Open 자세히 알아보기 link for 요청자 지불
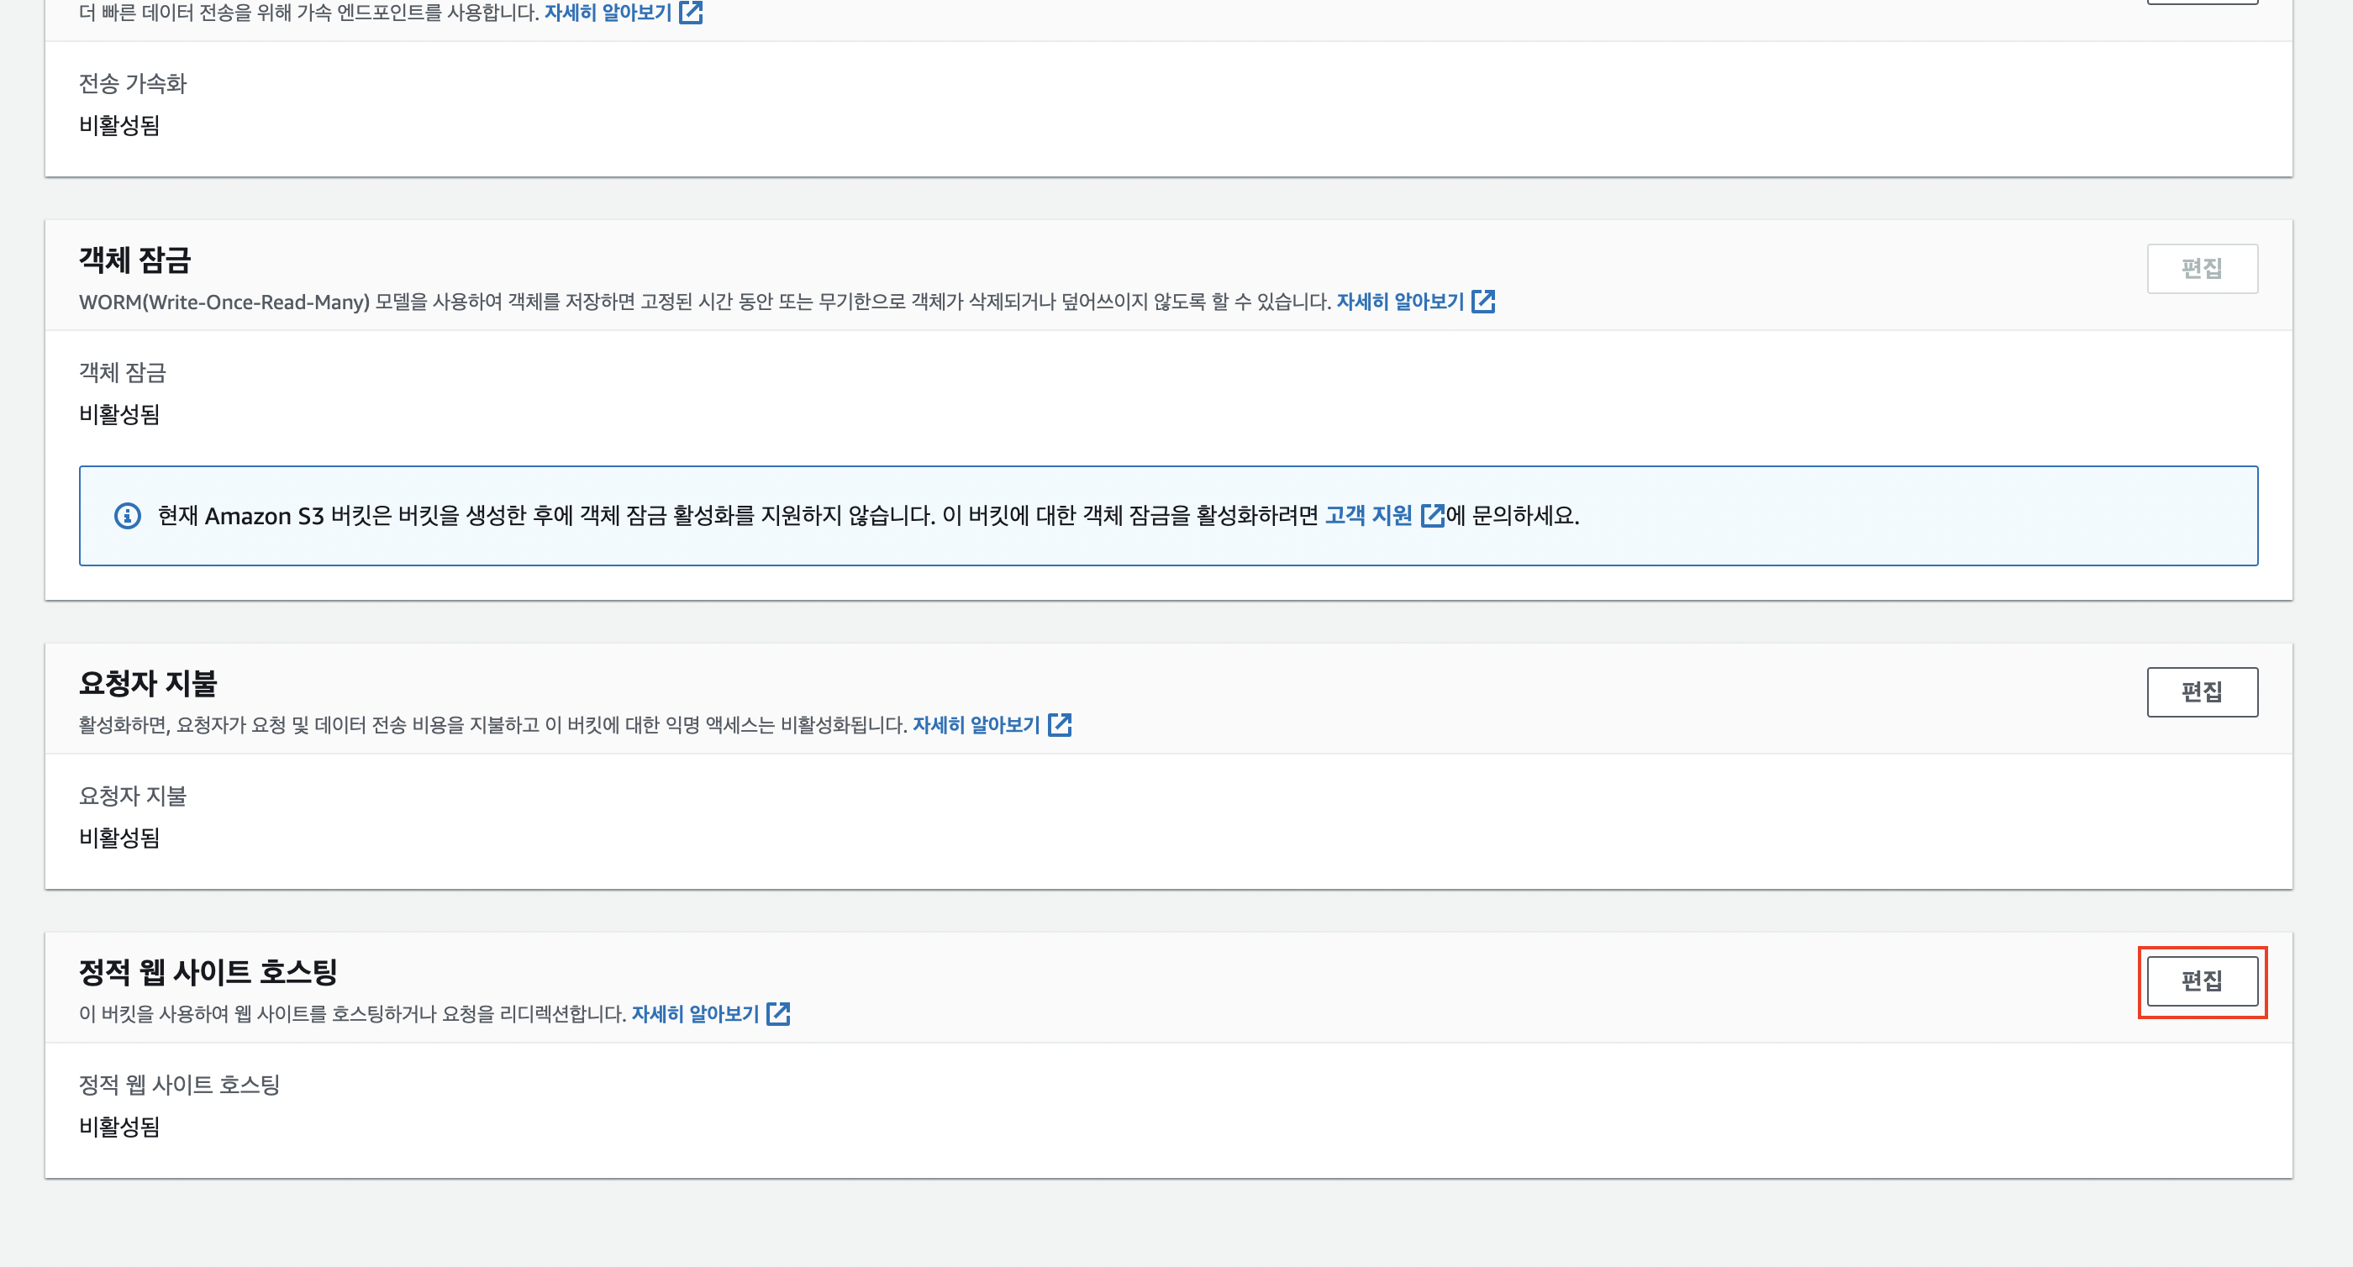 pos(976,724)
